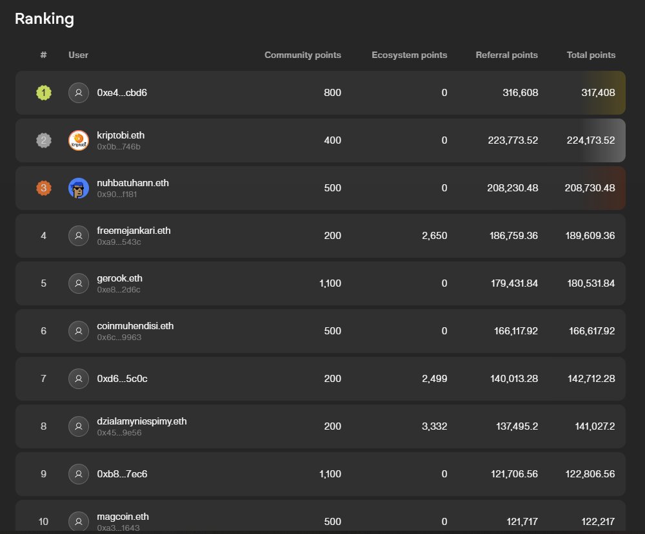This screenshot has height=534, width=645.
Task: Click the bronze third-place rank badge
Action: pyautogui.click(x=43, y=187)
